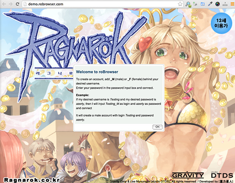Click the page document icon in address bar

(25, 4)
